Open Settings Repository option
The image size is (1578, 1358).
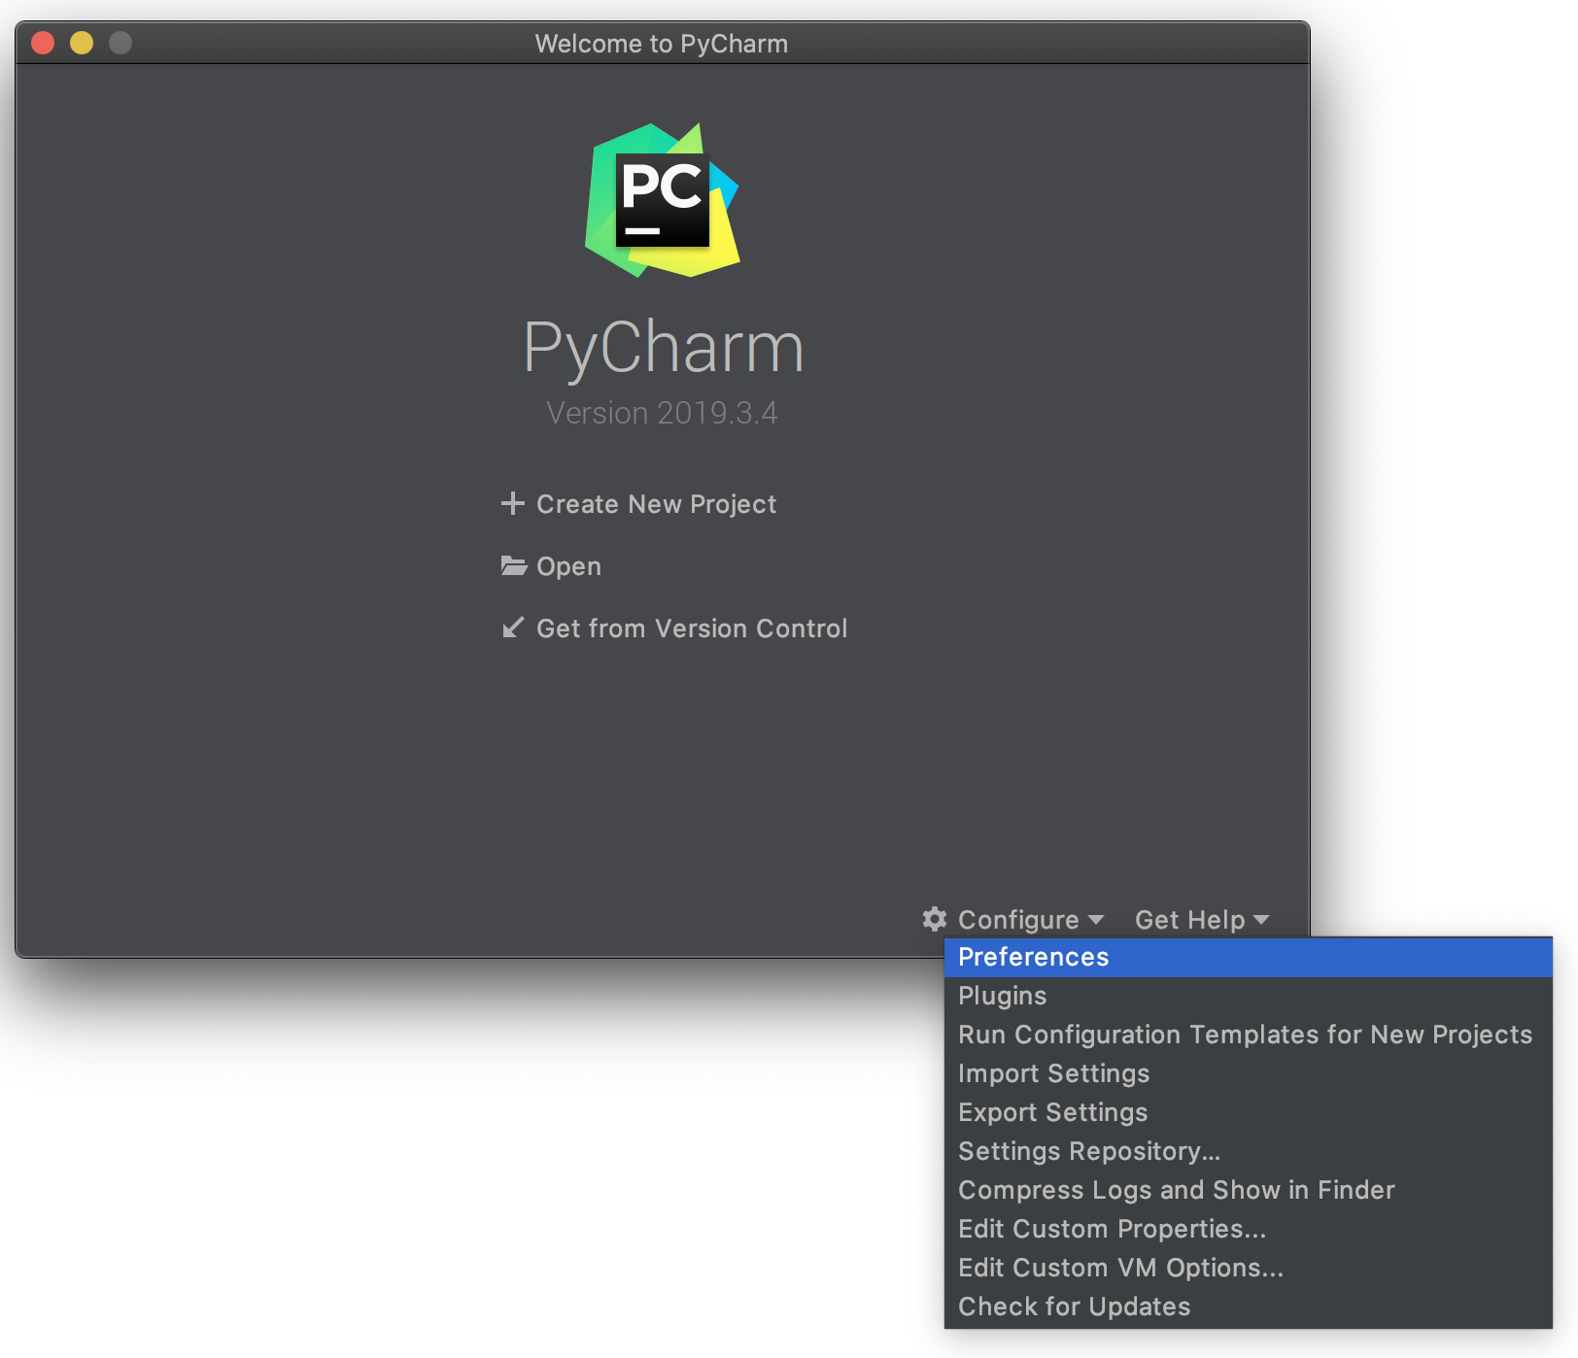click(1090, 1151)
